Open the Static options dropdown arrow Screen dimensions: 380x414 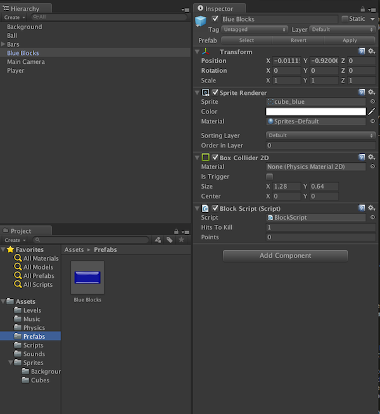click(372, 19)
